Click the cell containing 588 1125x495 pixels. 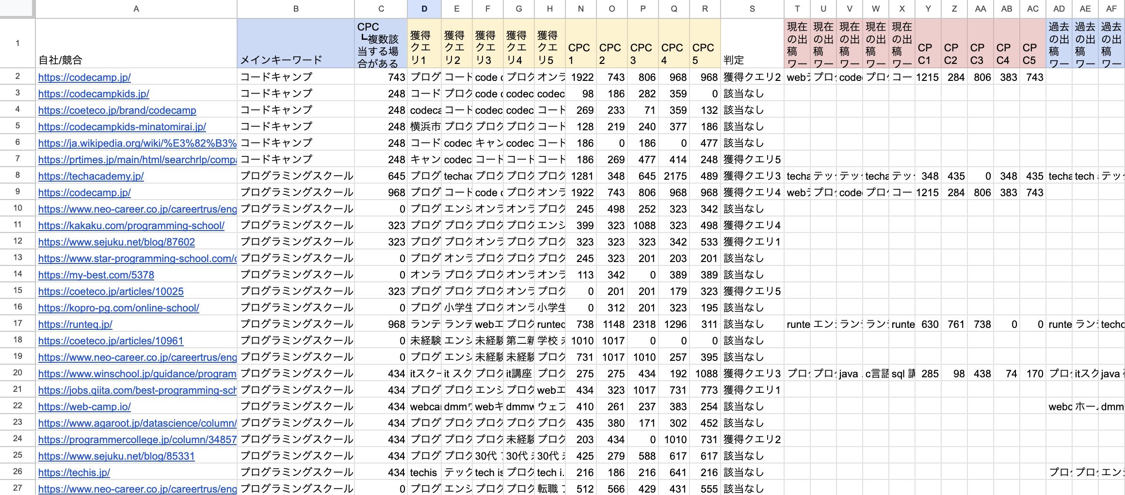[x=643, y=456]
